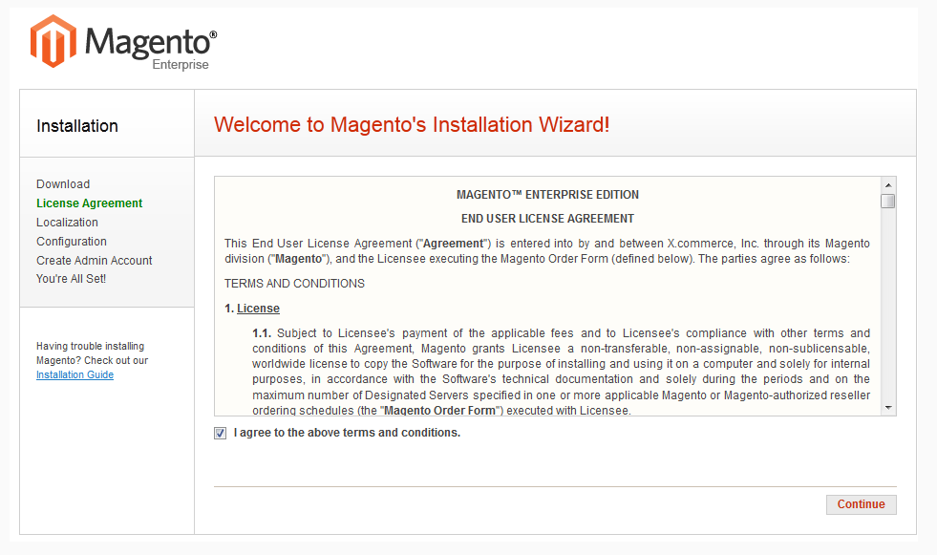Click the license scrollbar up arrow
The height and width of the screenshot is (555, 937).
coord(888,185)
